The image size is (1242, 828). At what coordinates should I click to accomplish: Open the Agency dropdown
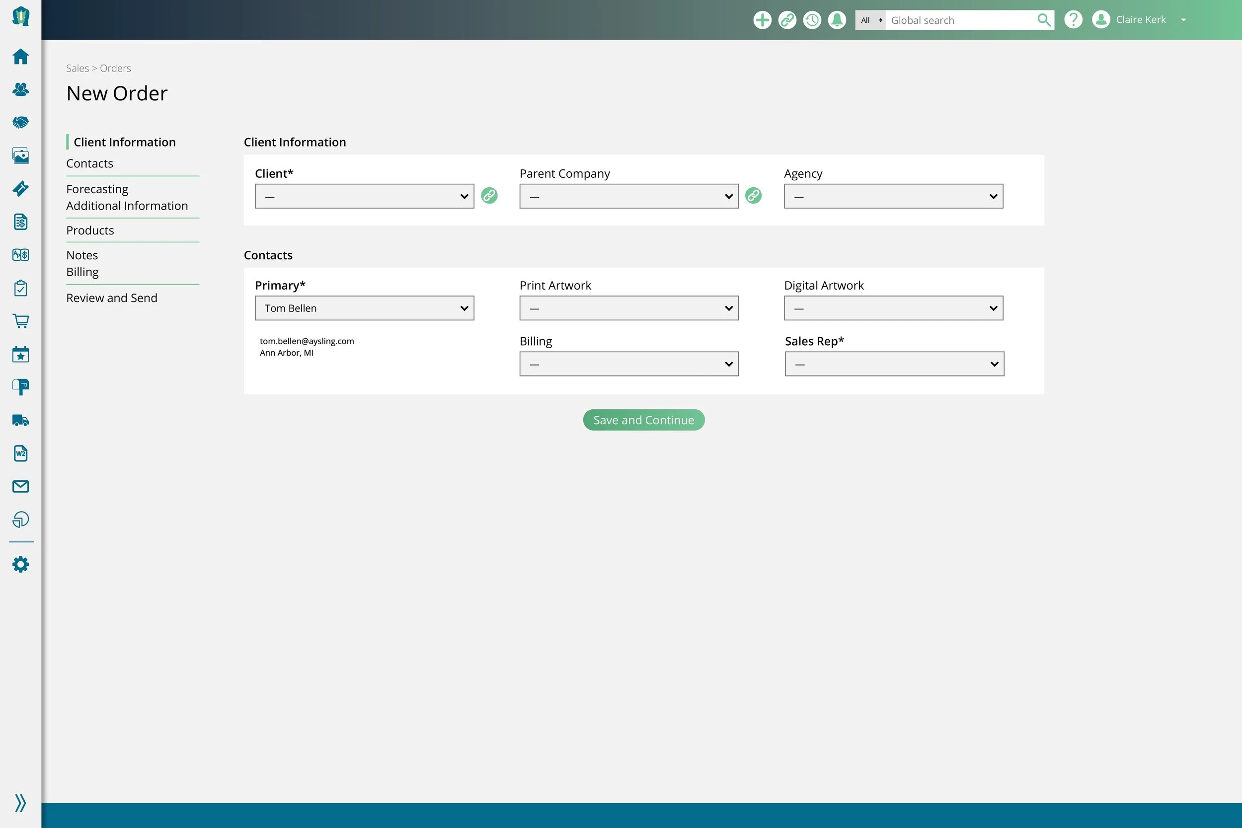point(893,196)
